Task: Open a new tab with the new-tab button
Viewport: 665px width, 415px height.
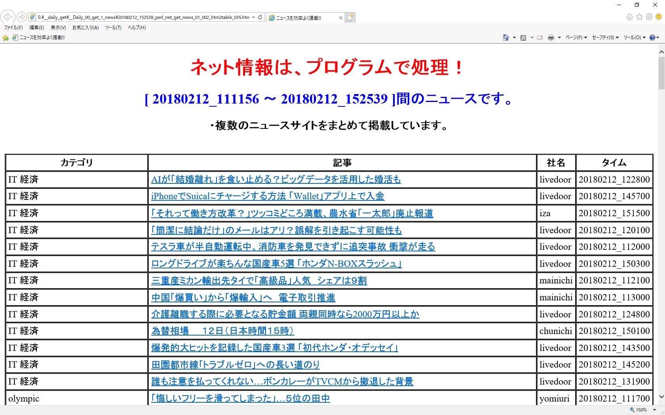Action: pos(350,17)
